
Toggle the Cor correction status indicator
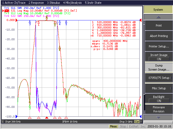click(137, 121)
